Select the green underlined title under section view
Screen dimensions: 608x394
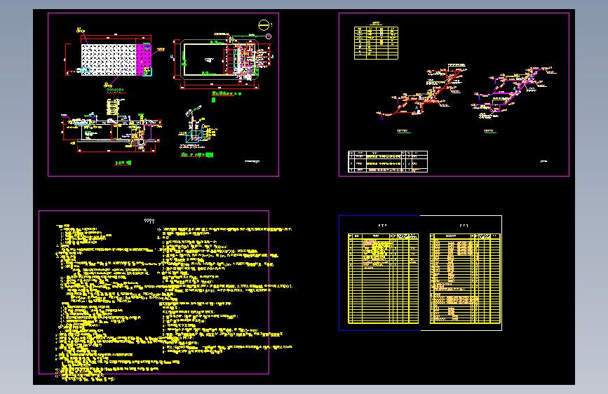click(x=123, y=163)
